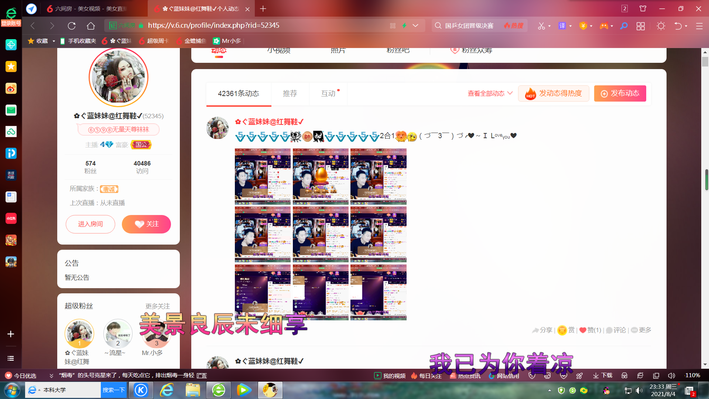Open the browser main menu icon
The width and height of the screenshot is (709, 399).
tap(699, 26)
